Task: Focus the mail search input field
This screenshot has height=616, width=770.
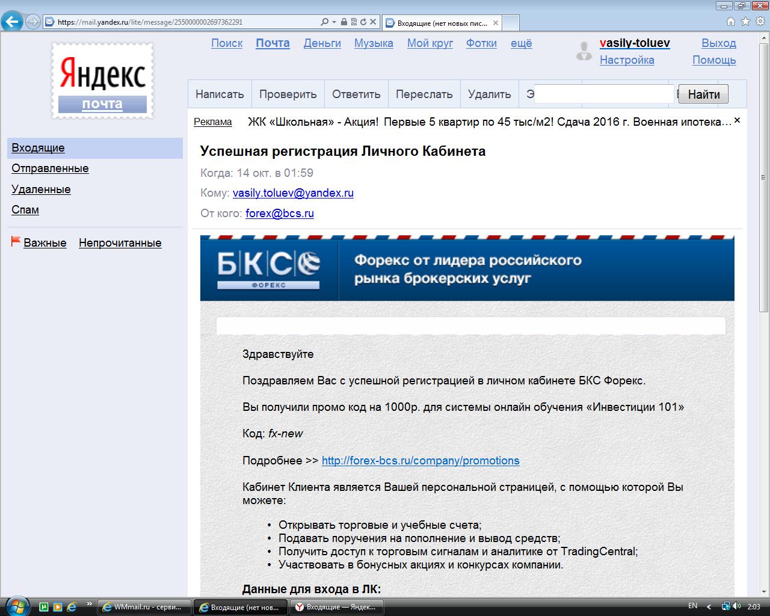Action: [x=604, y=94]
